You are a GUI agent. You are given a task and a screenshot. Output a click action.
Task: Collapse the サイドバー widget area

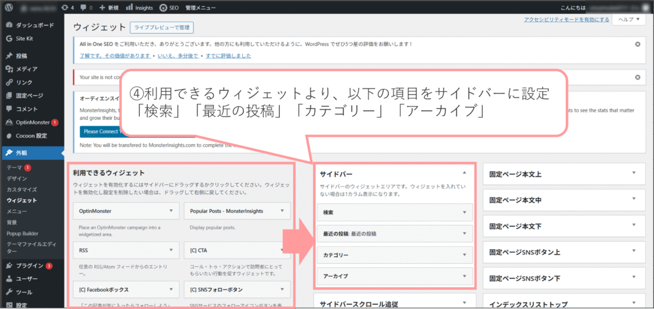coord(464,173)
